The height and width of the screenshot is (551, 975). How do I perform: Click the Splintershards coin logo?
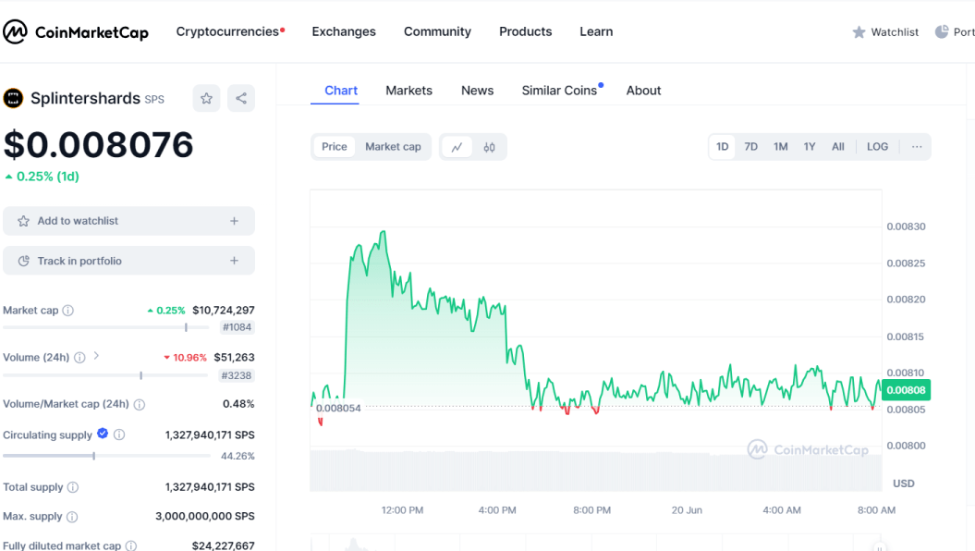pyautogui.click(x=13, y=98)
